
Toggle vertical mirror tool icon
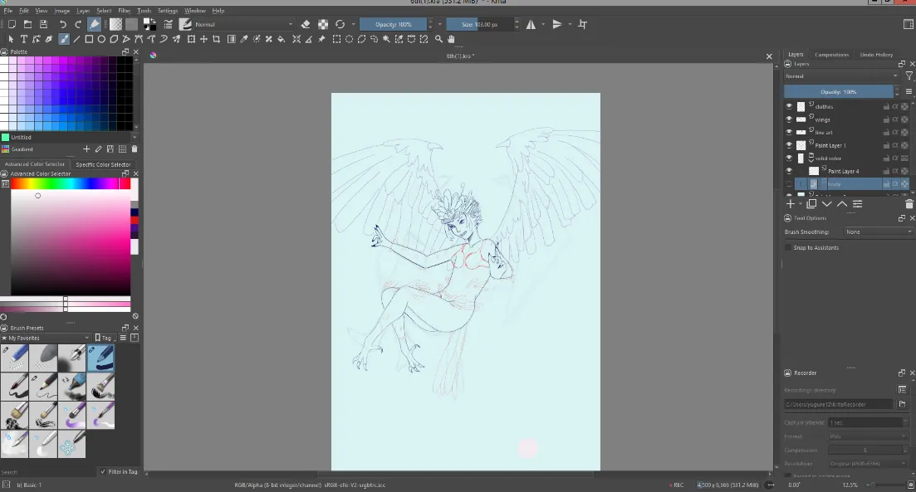click(556, 24)
